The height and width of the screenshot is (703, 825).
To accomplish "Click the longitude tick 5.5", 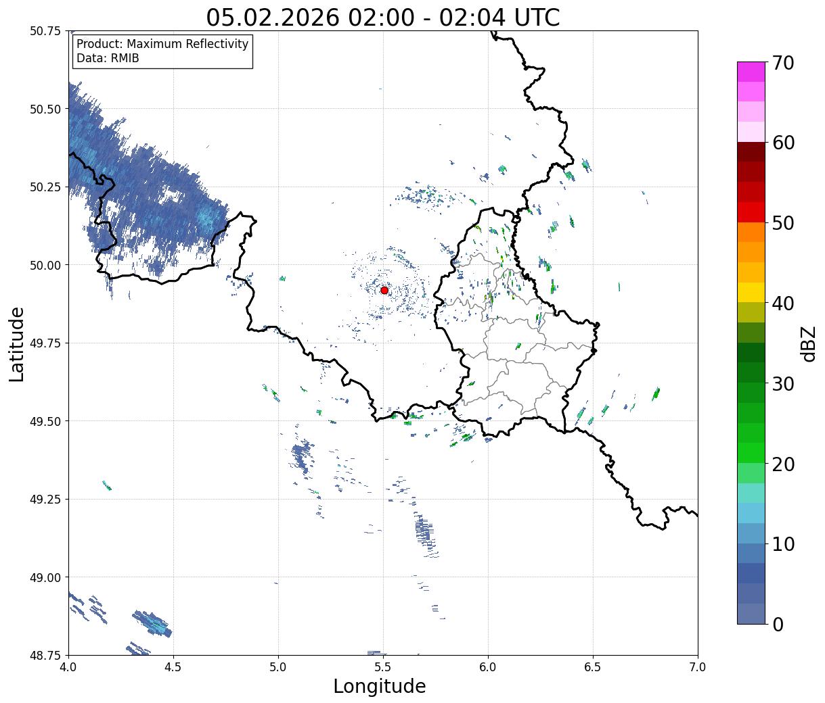I will [383, 666].
